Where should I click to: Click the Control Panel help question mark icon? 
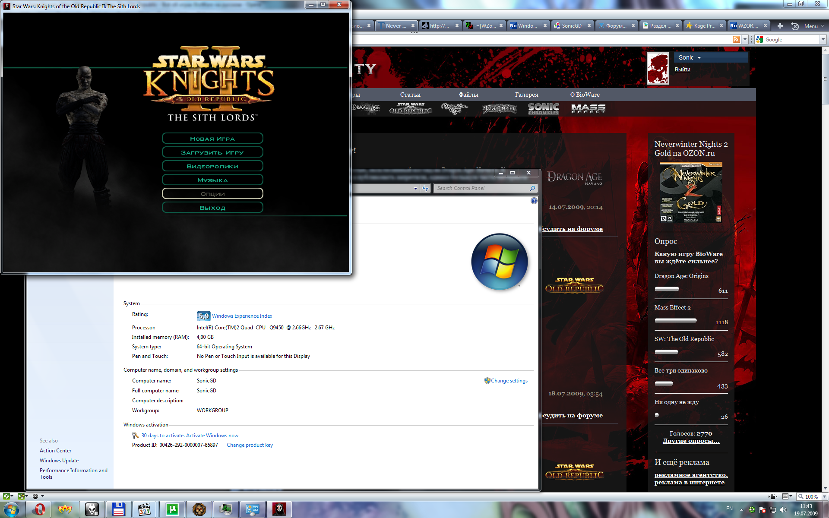pyautogui.click(x=534, y=201)
